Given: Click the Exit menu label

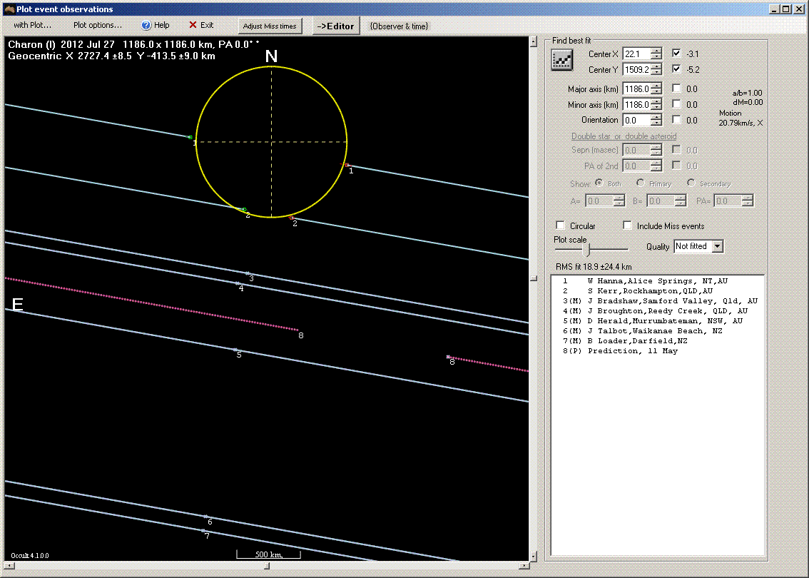Looking at the screenshot, I should click(207, 25).
